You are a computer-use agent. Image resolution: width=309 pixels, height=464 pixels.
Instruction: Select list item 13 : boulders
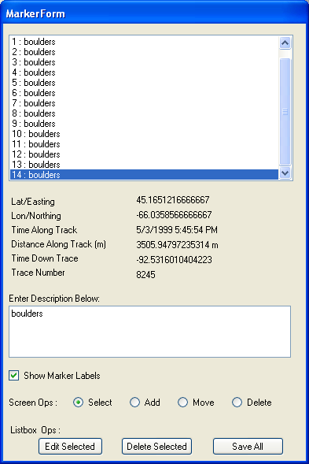[144, 164]
